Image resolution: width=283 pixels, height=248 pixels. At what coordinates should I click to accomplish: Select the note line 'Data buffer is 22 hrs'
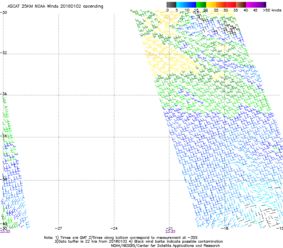[x=78, y=242]
